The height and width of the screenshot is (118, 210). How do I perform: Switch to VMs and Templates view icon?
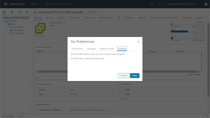pyautogui.click(x=12, y=12)
